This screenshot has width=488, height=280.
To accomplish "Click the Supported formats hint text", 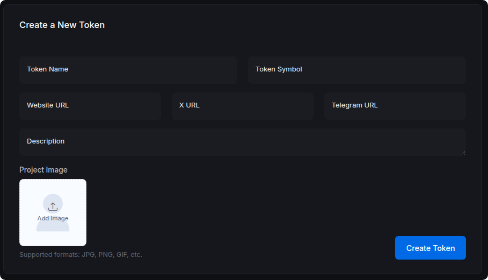I will click(x=81, y=254).
